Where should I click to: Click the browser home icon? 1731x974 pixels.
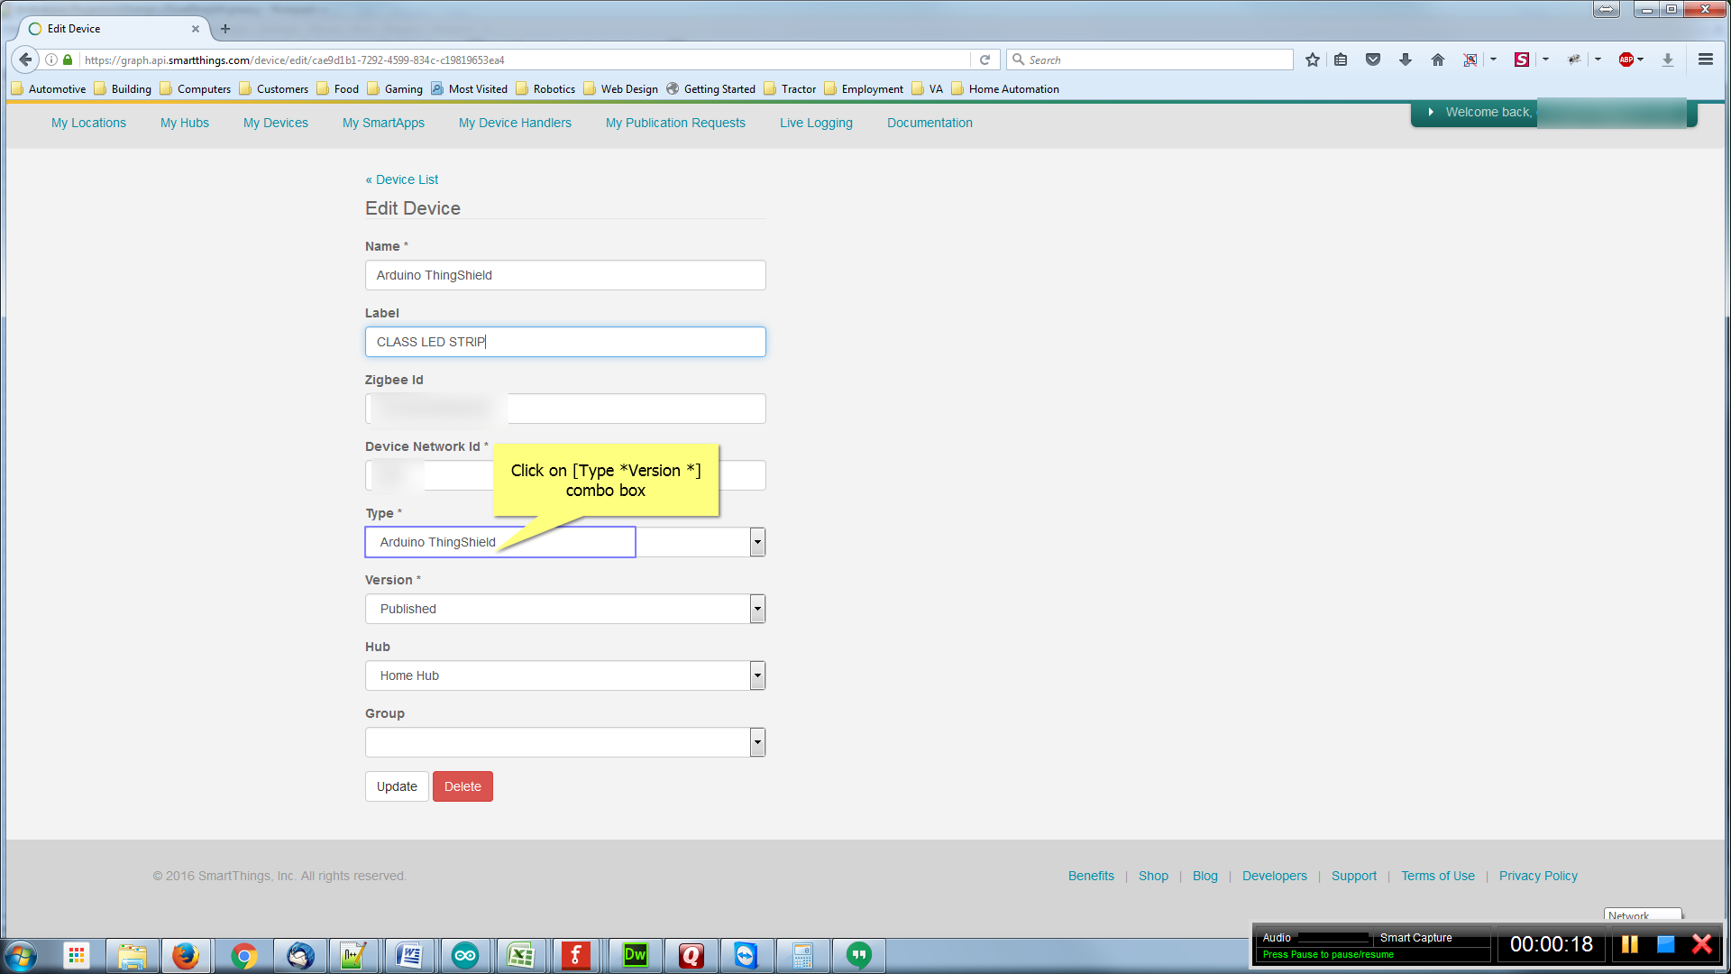click(x=1438, y=60)
